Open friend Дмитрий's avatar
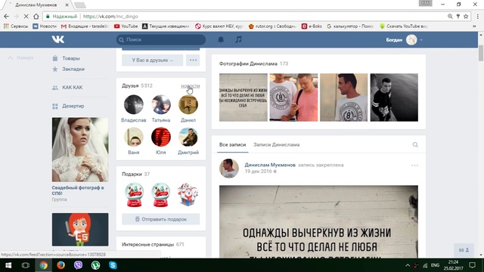 (x=188, y=137)
